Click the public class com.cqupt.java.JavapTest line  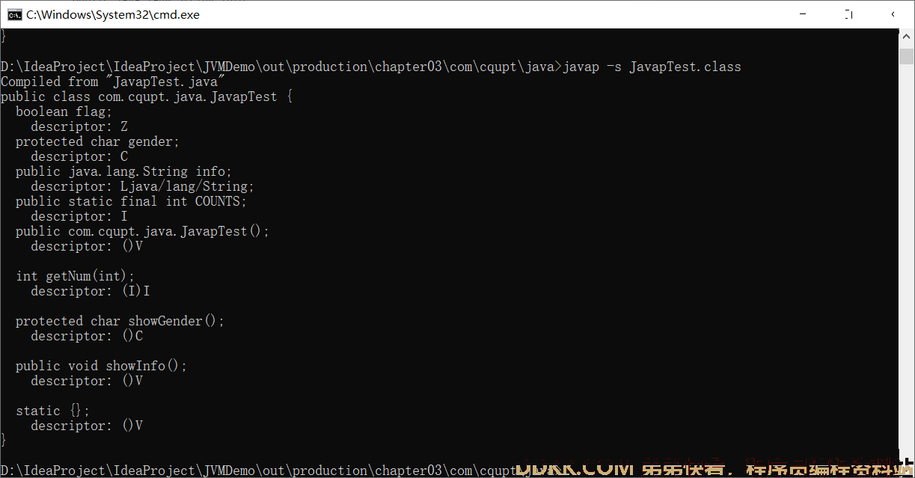(x=147, y=96)
